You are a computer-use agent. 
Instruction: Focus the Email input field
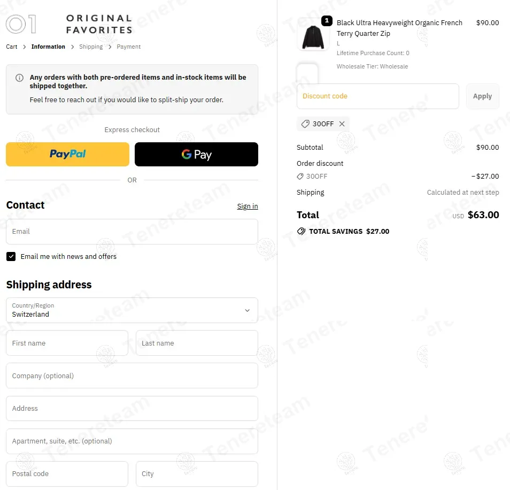click(132, 232)
